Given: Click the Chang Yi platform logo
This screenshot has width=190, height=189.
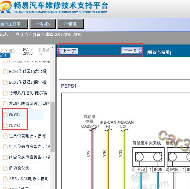Looking at the screenshot, I should click(6, 7).
